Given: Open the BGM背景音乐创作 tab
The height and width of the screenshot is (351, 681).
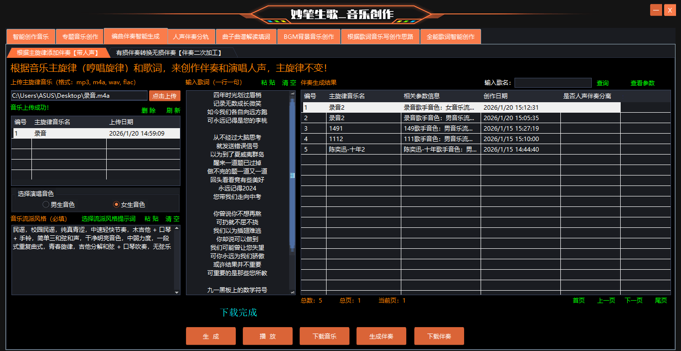Looking at the screenshot, I should [309, 37].
